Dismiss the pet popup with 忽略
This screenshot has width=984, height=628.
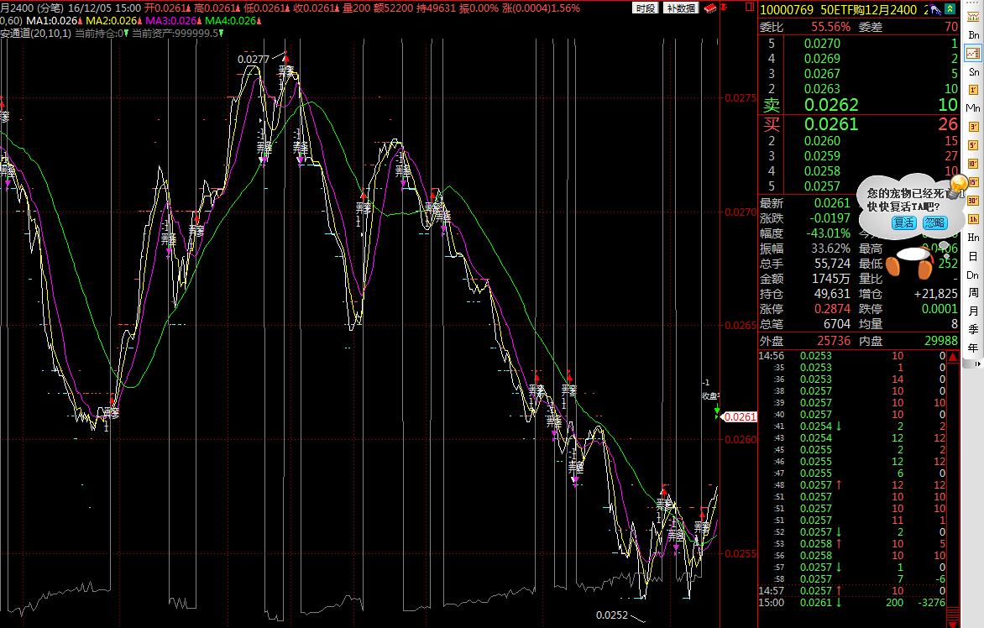click(x=934, y=222)
